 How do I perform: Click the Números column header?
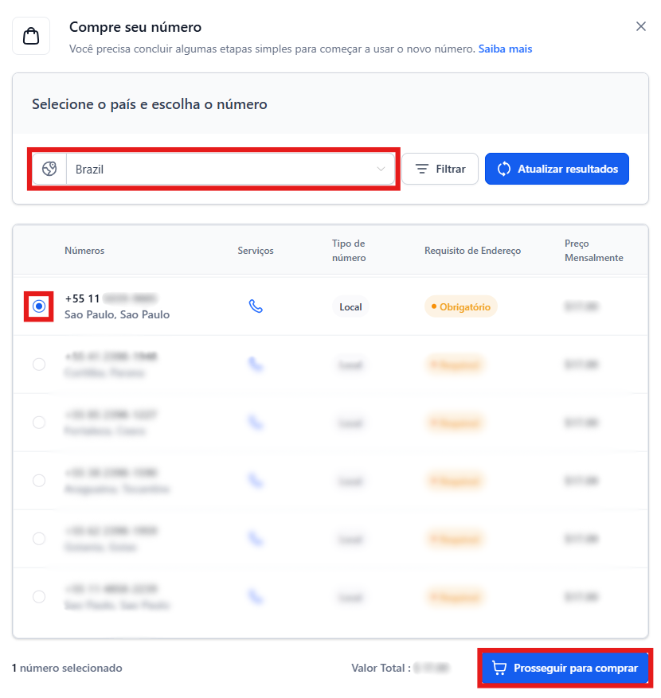84,251
